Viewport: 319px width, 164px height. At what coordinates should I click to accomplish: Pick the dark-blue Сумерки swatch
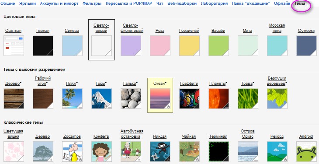[x=307, y=45]
